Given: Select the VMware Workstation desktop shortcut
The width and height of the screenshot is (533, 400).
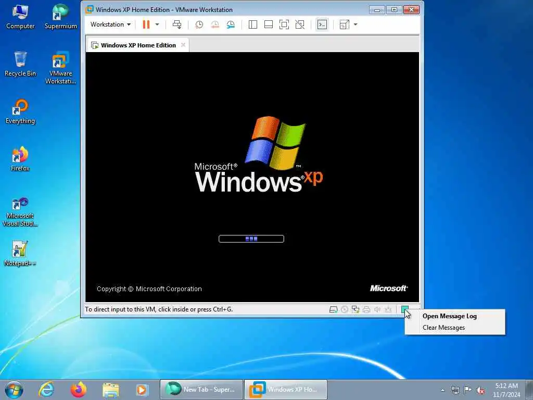Looking at the screenshot, I should pos(60,68).
